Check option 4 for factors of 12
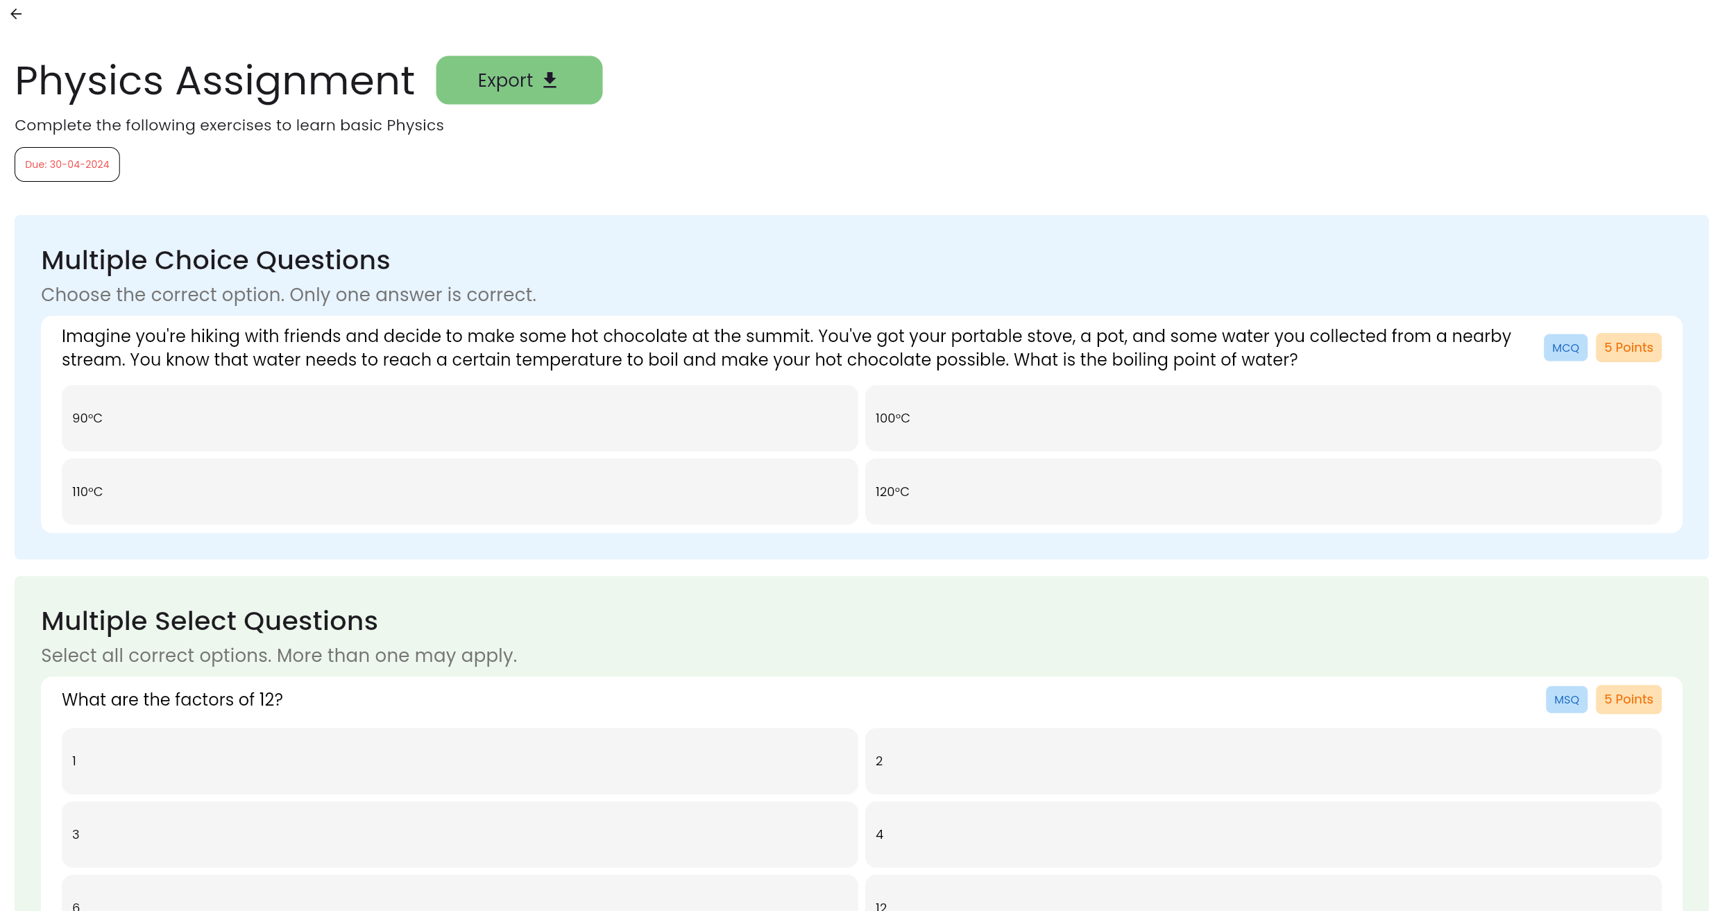The width and height of the screenshot is (1727, 911). coord(1262,834)
